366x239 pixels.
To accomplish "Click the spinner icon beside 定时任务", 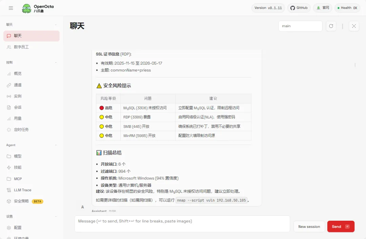I will (9, 130).
